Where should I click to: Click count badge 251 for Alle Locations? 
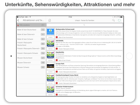click(x=43, y=25)
